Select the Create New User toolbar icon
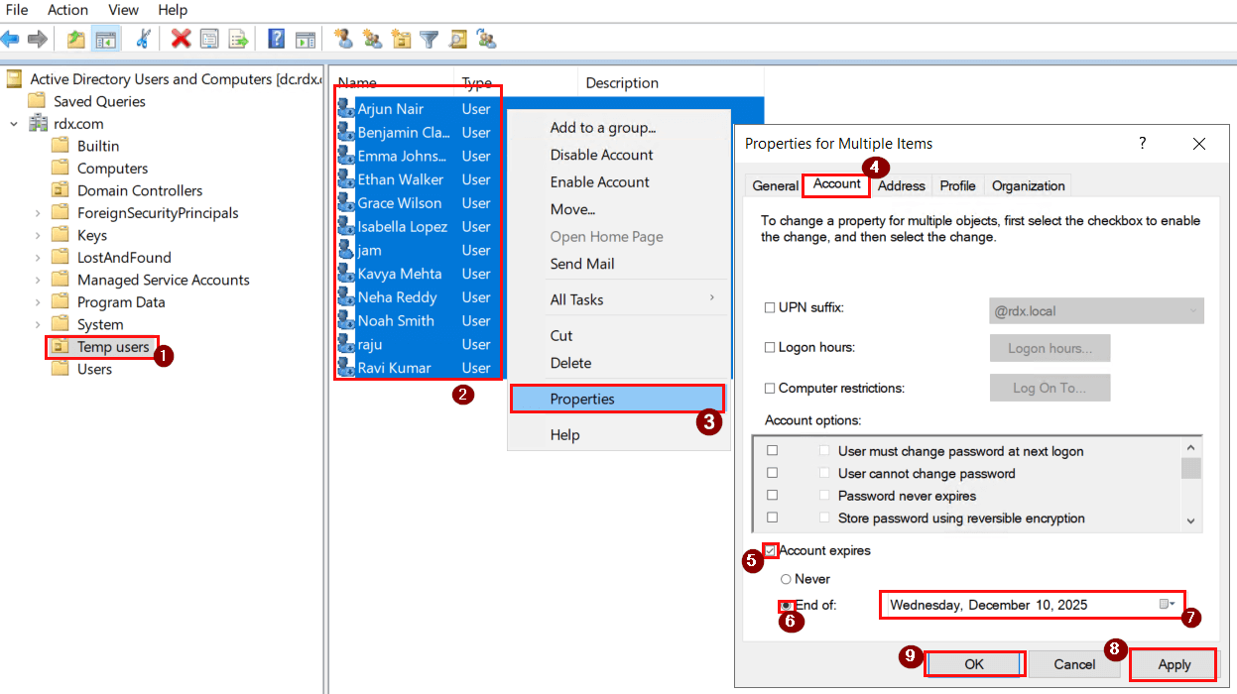 click(x=344, y=39)
